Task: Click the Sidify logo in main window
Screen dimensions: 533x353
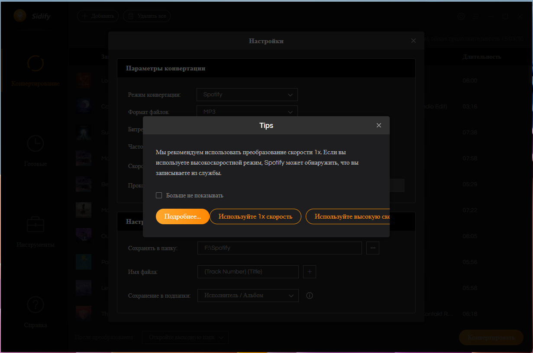Action: point(32,16)
